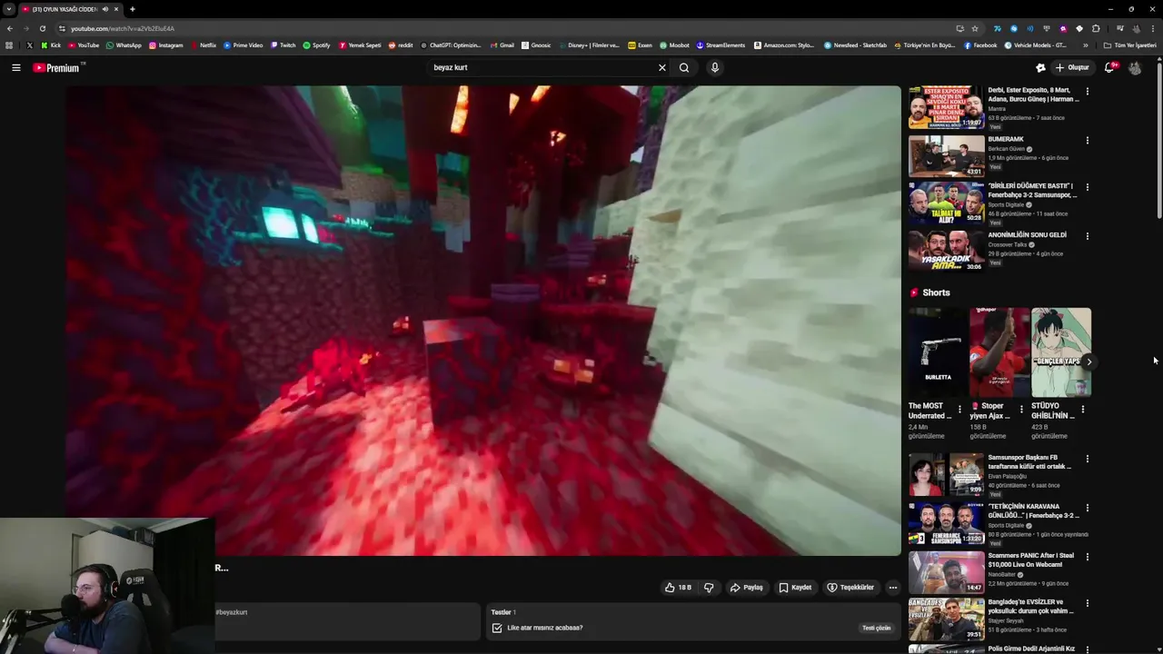Open the Moobot bookmark
Image resolution: width=1163 pixels, height=654 pixels.
coord(674,45)
